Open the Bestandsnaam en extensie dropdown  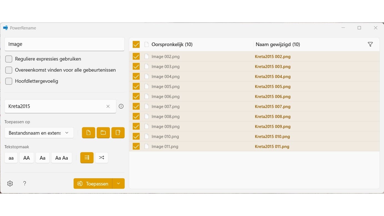39,133
